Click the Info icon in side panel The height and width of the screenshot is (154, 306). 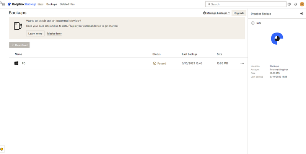tap(253, 23)
